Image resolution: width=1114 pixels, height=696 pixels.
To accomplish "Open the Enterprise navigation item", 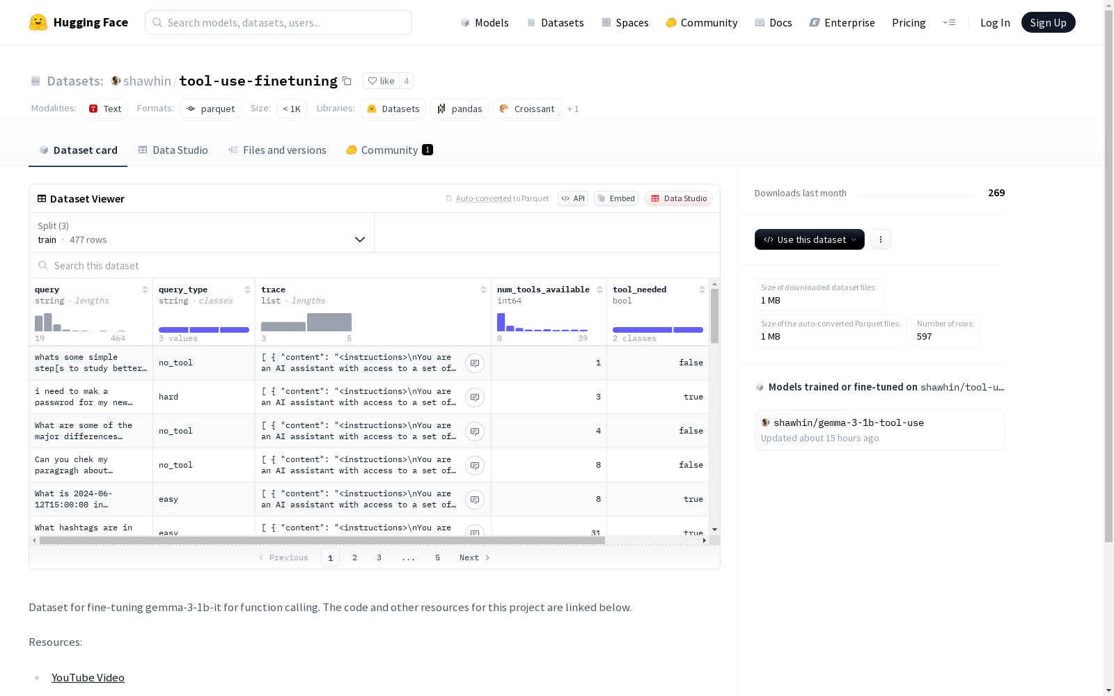I will pyautogui.click(x=842, y=22).
